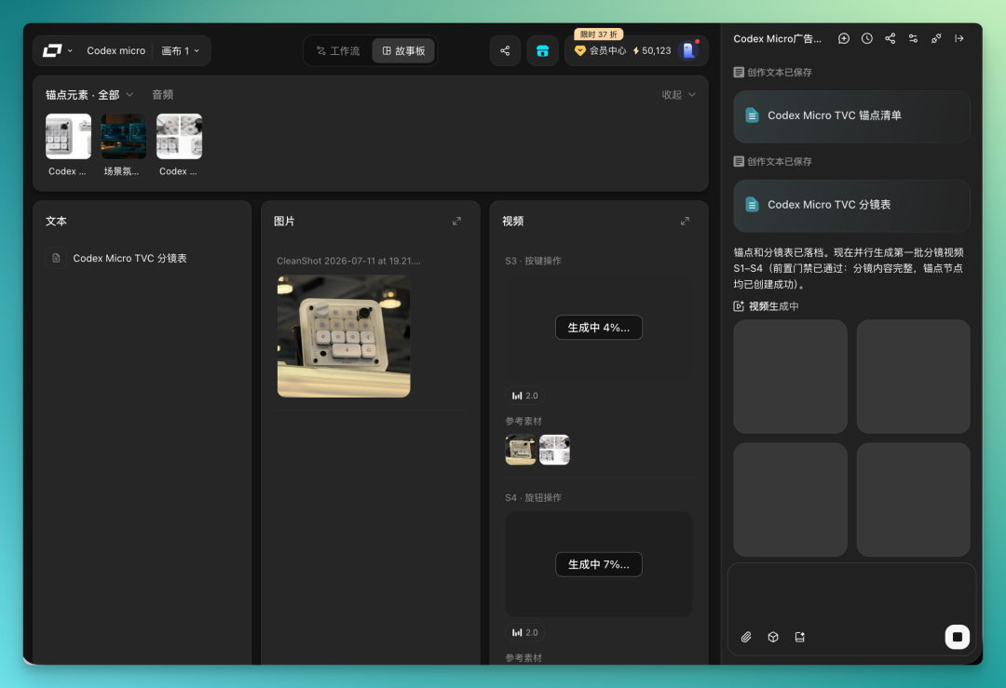Click the bottom-right generating video placeholder
The height and width of the screenshot is (688, 1006).
point(913,500)
